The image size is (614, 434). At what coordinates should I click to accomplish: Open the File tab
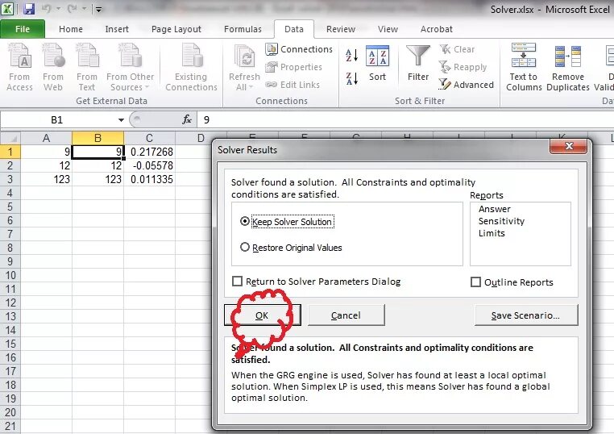click(x=23, y=29)
